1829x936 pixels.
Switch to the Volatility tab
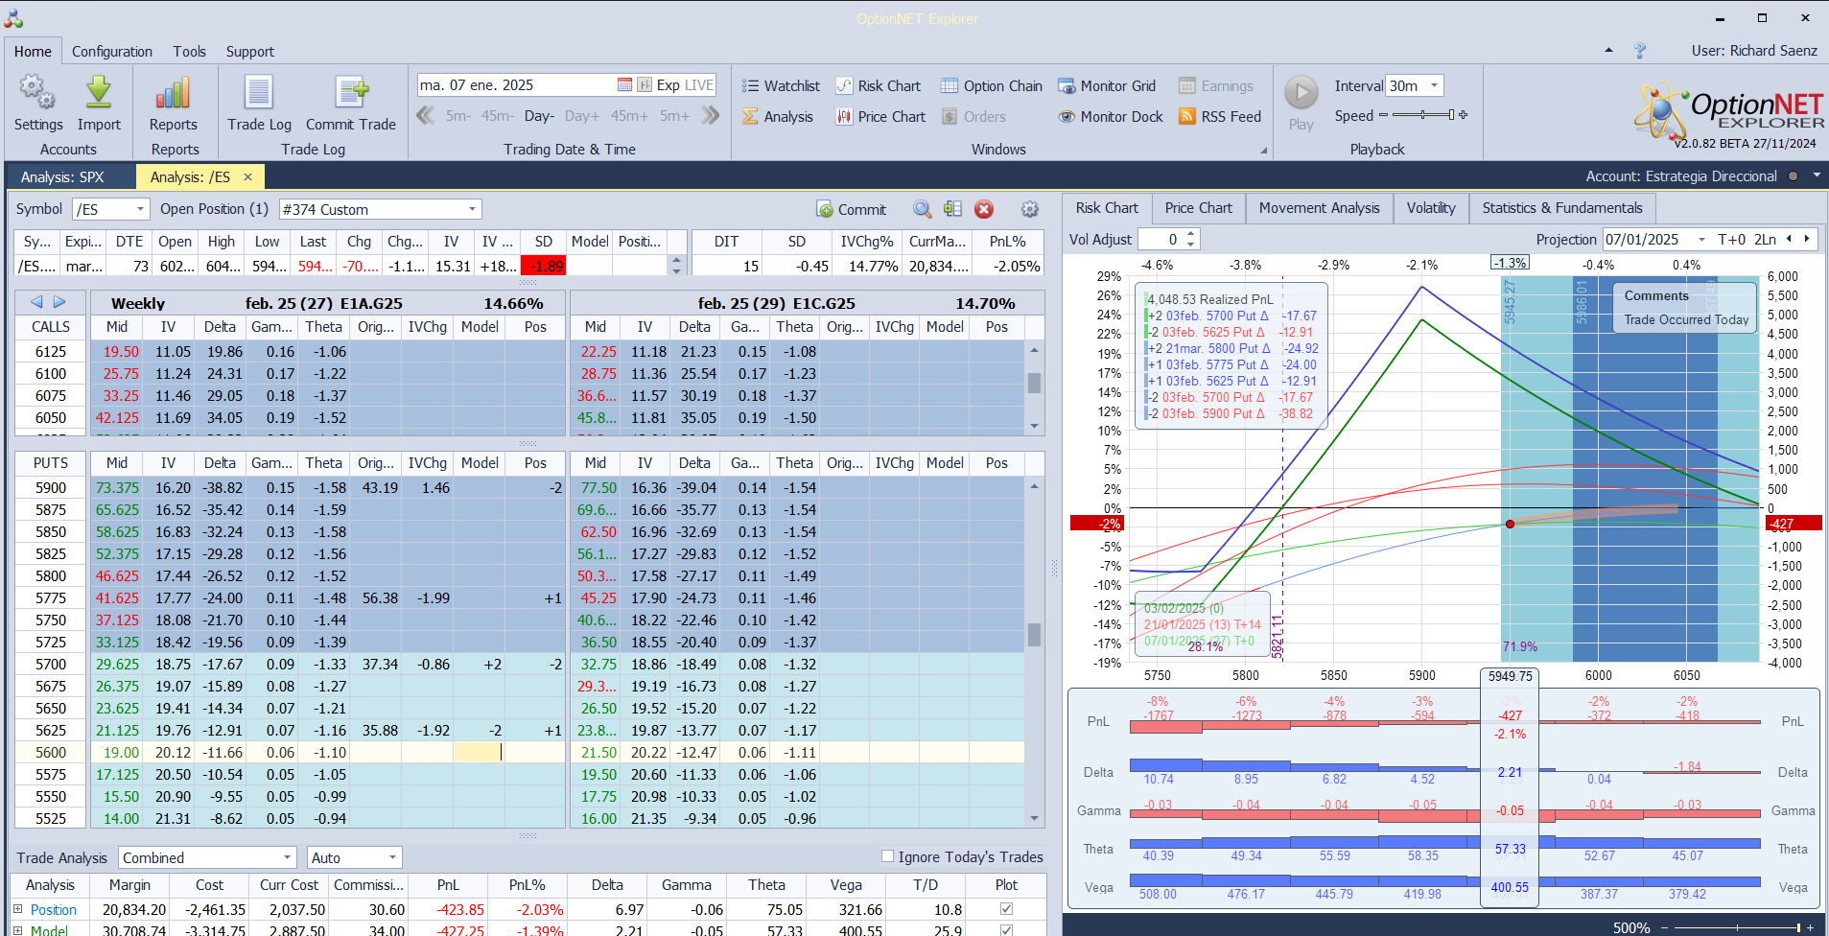[1430, 208]
